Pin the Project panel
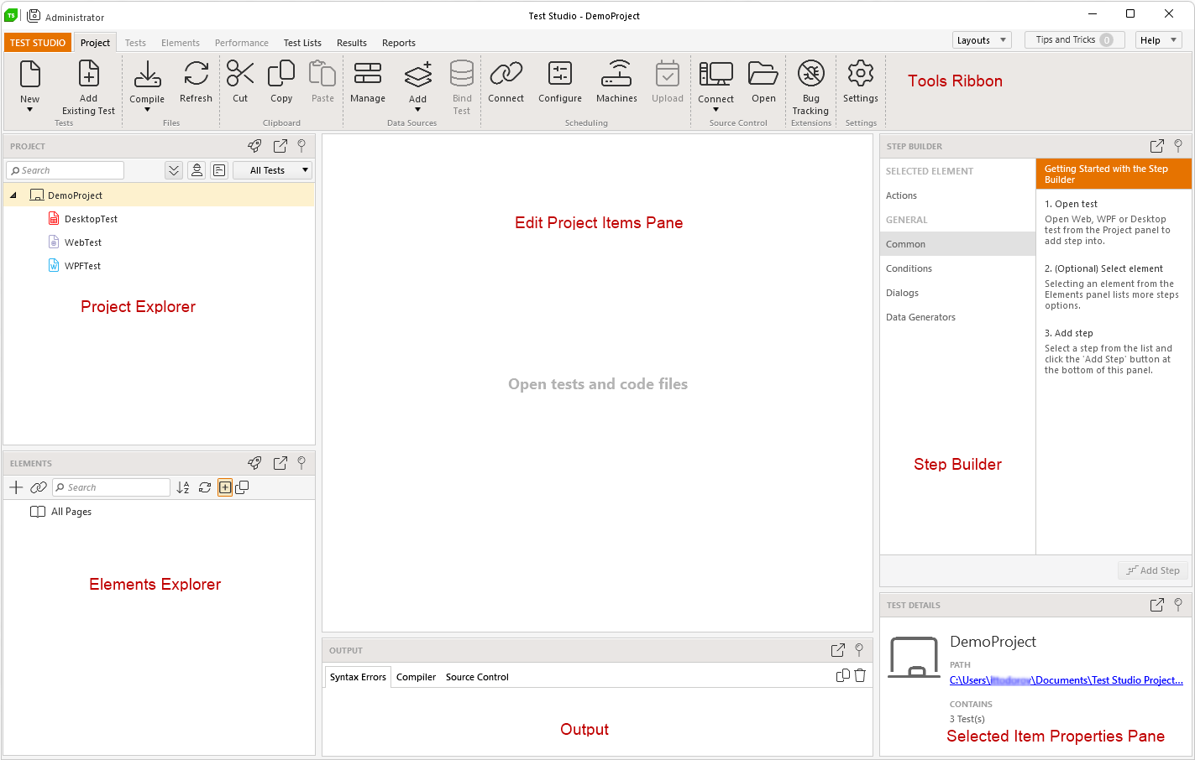Image resolution: width=1195 pixels, height=760 pixels. click(x=301, y=146)
